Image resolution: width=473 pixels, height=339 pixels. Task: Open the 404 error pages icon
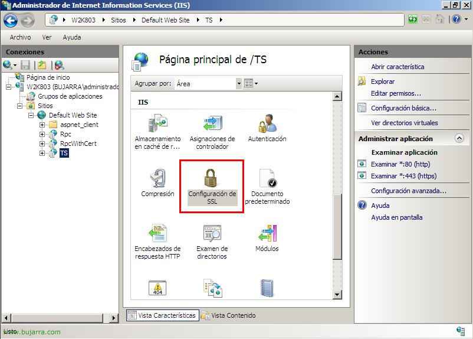click(157, 288)
